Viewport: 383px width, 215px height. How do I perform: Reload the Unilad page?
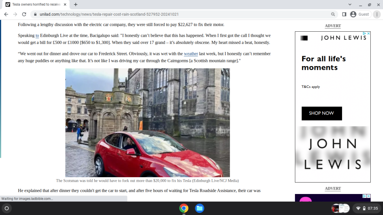pos(24,15)
